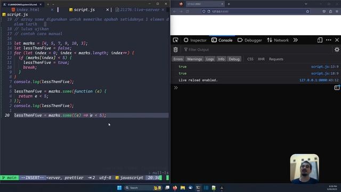Toggle the Debug filter
The image size is (341, 192).
[234, 59]
